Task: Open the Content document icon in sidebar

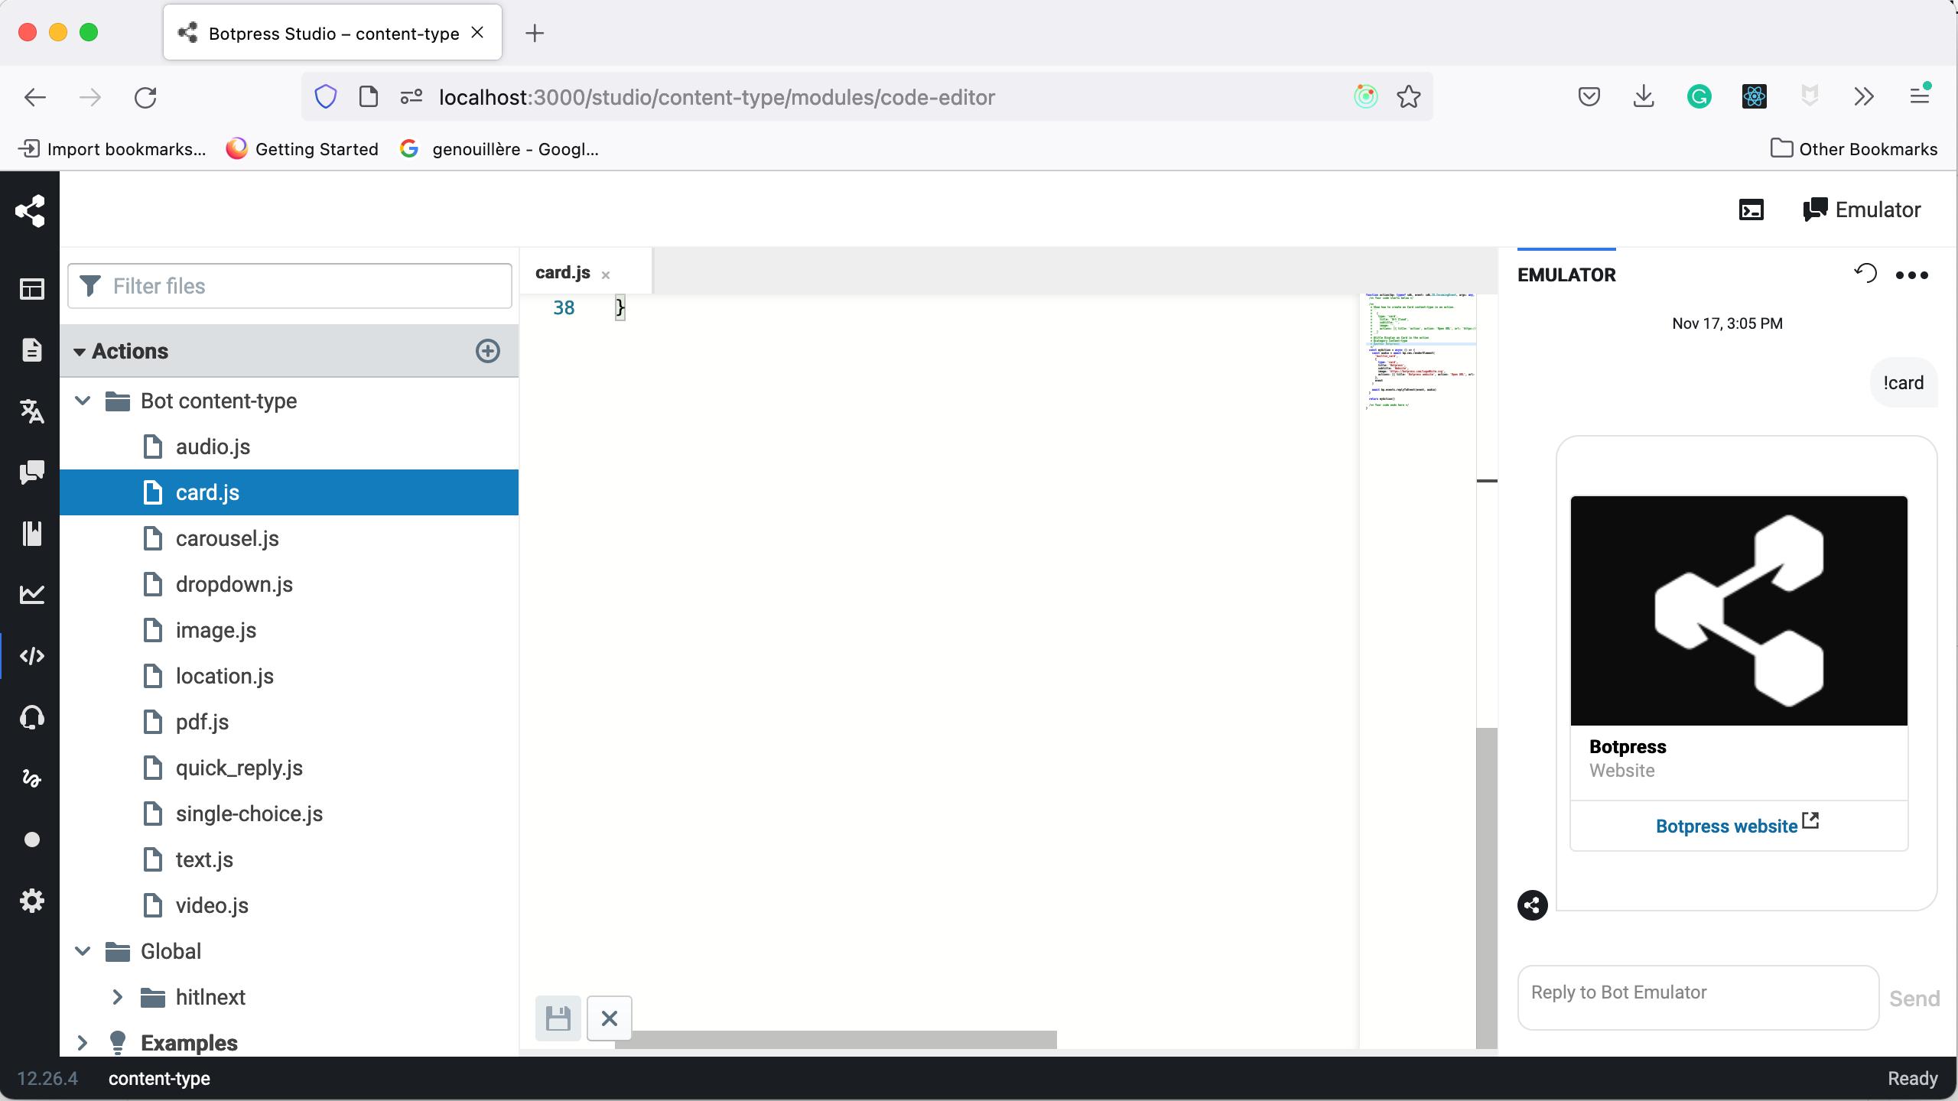Action: point(31,350)
